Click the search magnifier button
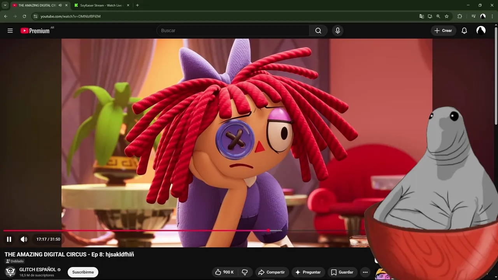This screenshot has height=280, width=498. click(318, 31)
